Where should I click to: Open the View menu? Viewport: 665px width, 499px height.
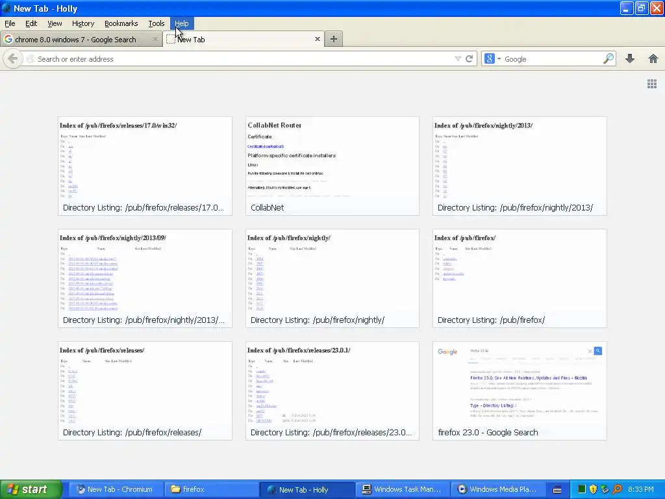tap(55, 23)
